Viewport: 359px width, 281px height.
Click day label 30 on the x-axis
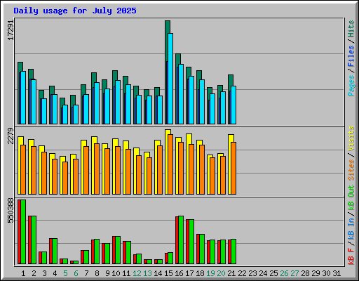click(326, 273)
